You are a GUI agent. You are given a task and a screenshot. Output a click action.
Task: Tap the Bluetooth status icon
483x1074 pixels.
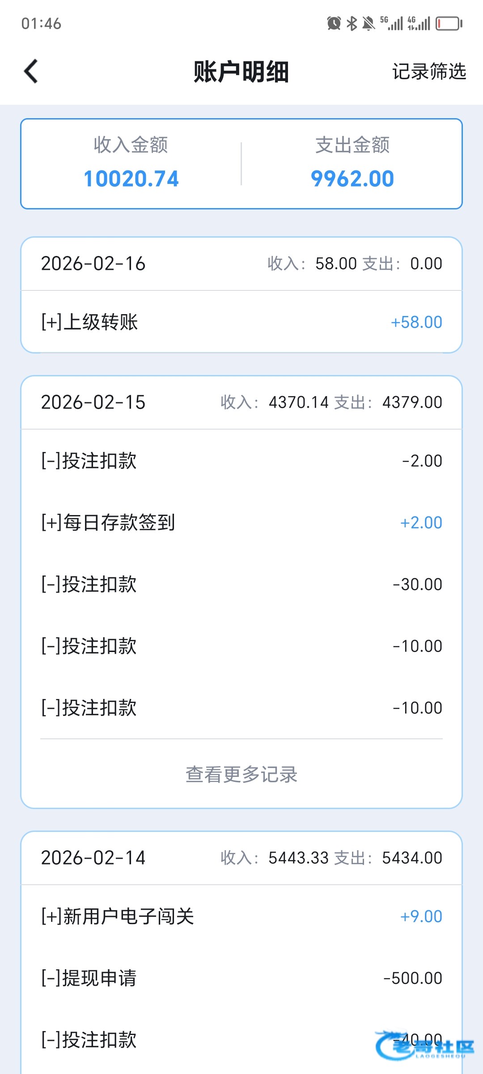point(352,23)
